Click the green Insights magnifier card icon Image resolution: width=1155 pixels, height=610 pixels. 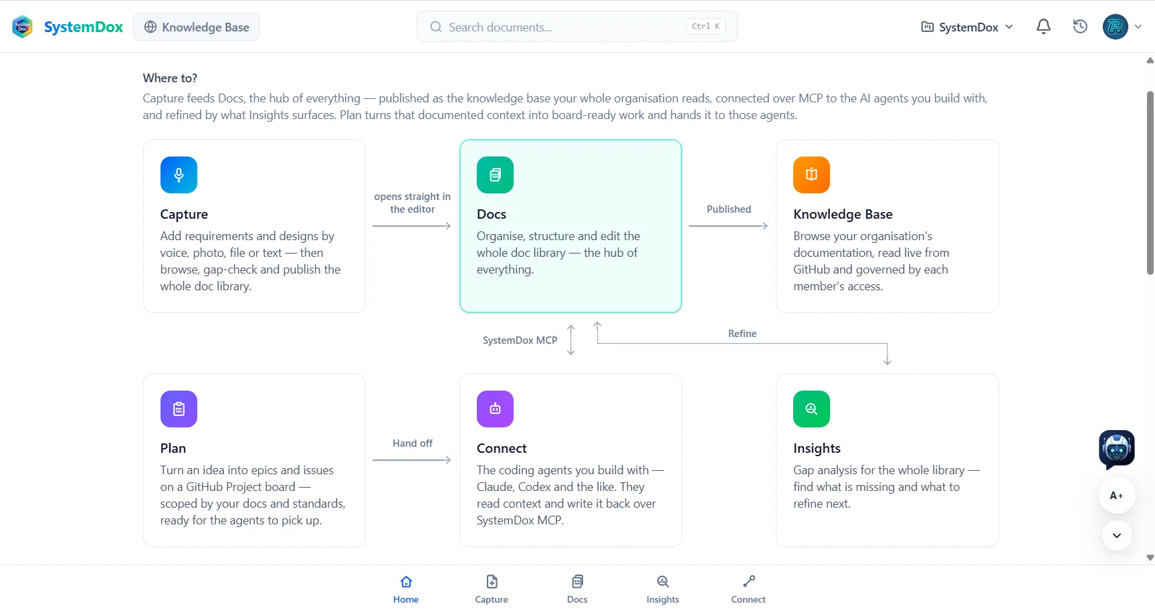tap(811, 409)
